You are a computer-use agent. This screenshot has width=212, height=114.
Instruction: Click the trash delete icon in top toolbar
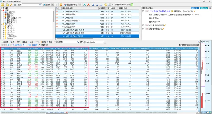click(x=15, y=5)
